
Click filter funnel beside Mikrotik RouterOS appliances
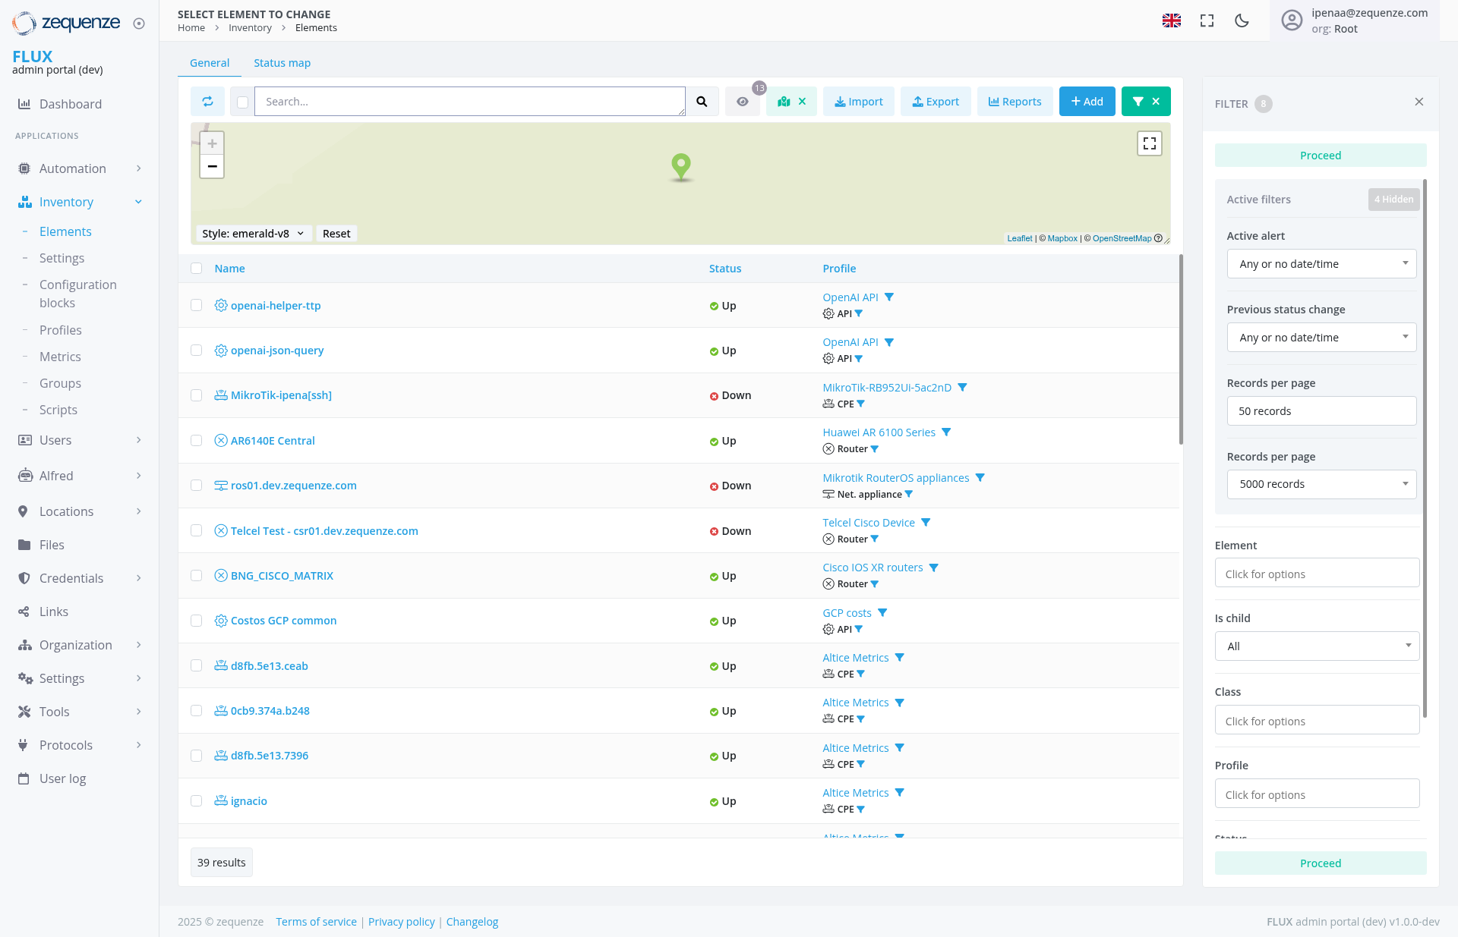980,478
